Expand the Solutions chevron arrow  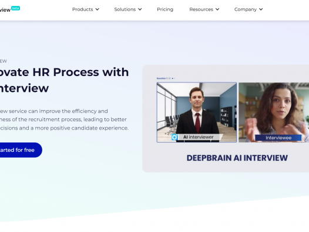pyautogui.click(x=140, y=9)
